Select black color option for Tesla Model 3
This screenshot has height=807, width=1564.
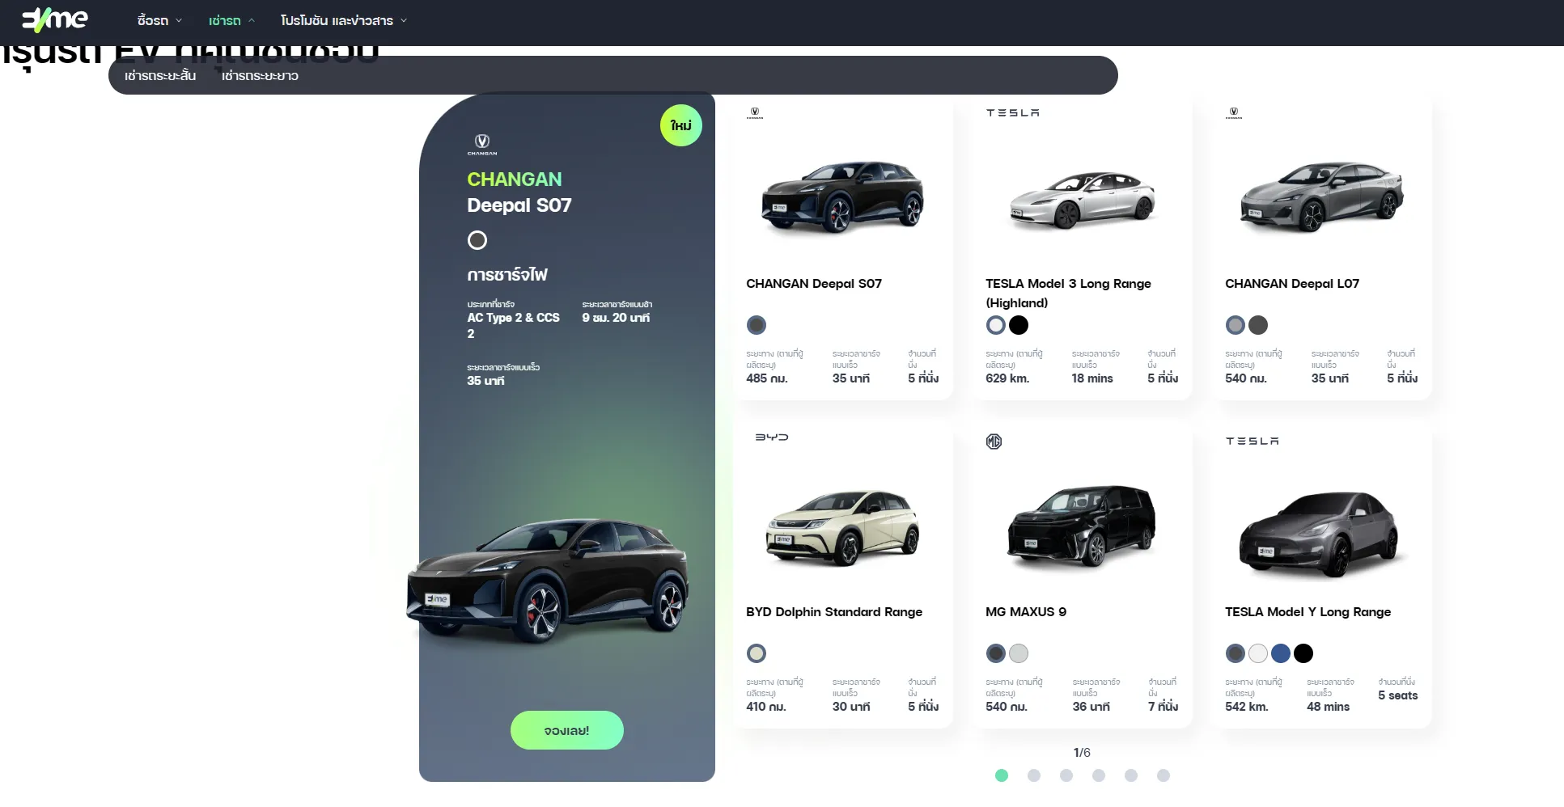[1019, 325]
